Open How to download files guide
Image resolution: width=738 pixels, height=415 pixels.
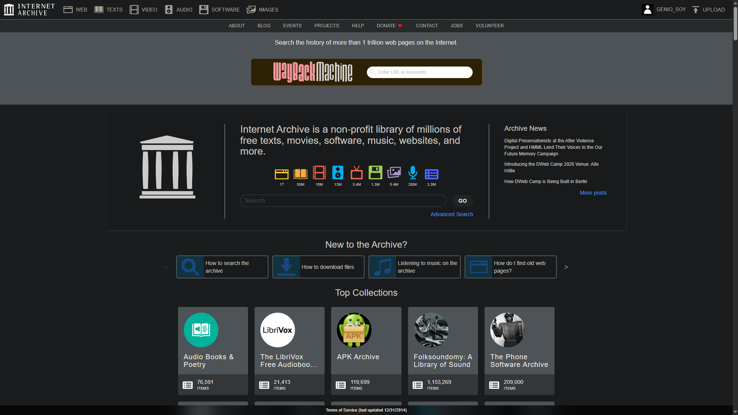coord(318,267)
